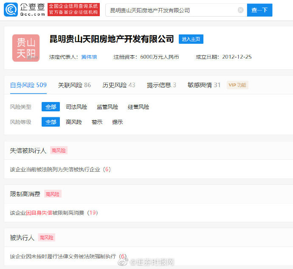Viewport: 293px width, 269px height.
Task: Click the company name search input field
Action: [x=172, y=10]
